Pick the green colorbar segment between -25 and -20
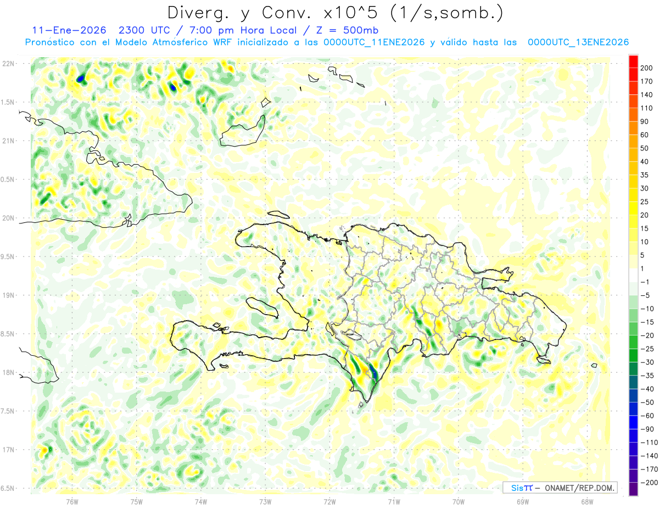Viewport: 659px width, 509px height. 633,342
